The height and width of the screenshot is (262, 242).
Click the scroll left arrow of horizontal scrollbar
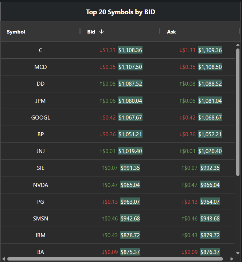pyautogui.click(x=4, y=259)
